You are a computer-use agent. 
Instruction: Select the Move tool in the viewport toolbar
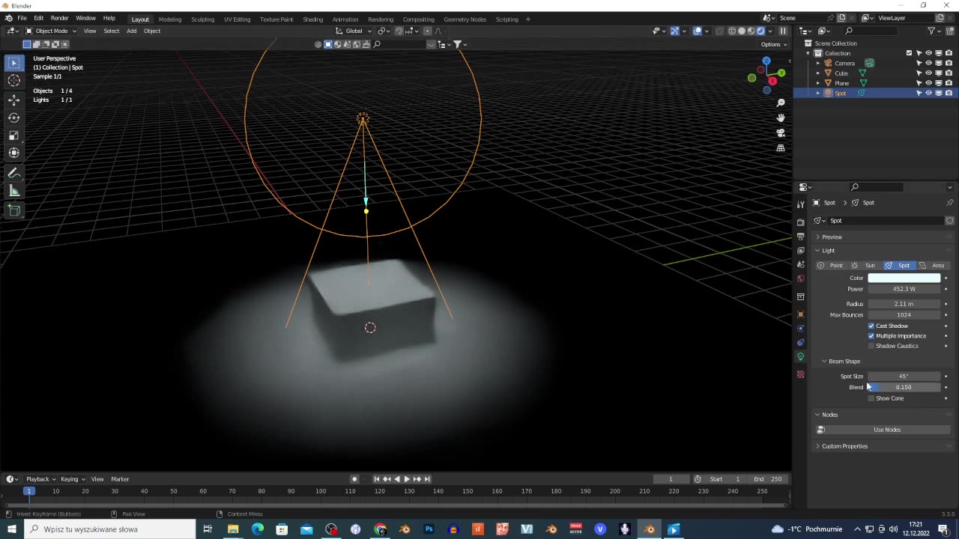click(x=13, y=100)
